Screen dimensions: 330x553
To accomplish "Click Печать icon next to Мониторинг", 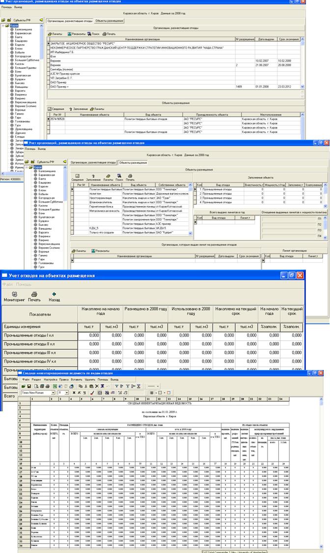I will [x=34, y=294].
